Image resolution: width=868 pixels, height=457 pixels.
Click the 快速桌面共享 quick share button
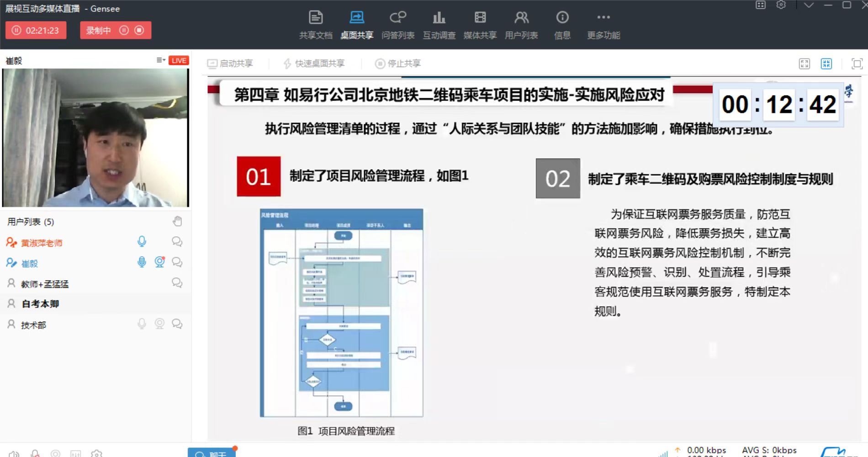[314, 64]
